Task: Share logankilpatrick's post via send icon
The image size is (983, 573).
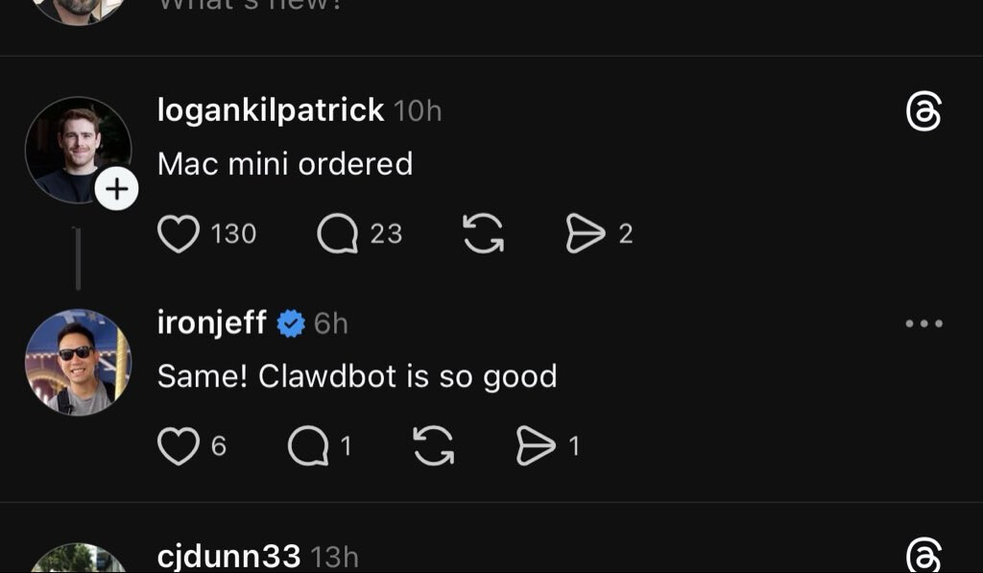Action: pyautogui.click(x=586, y=234)
